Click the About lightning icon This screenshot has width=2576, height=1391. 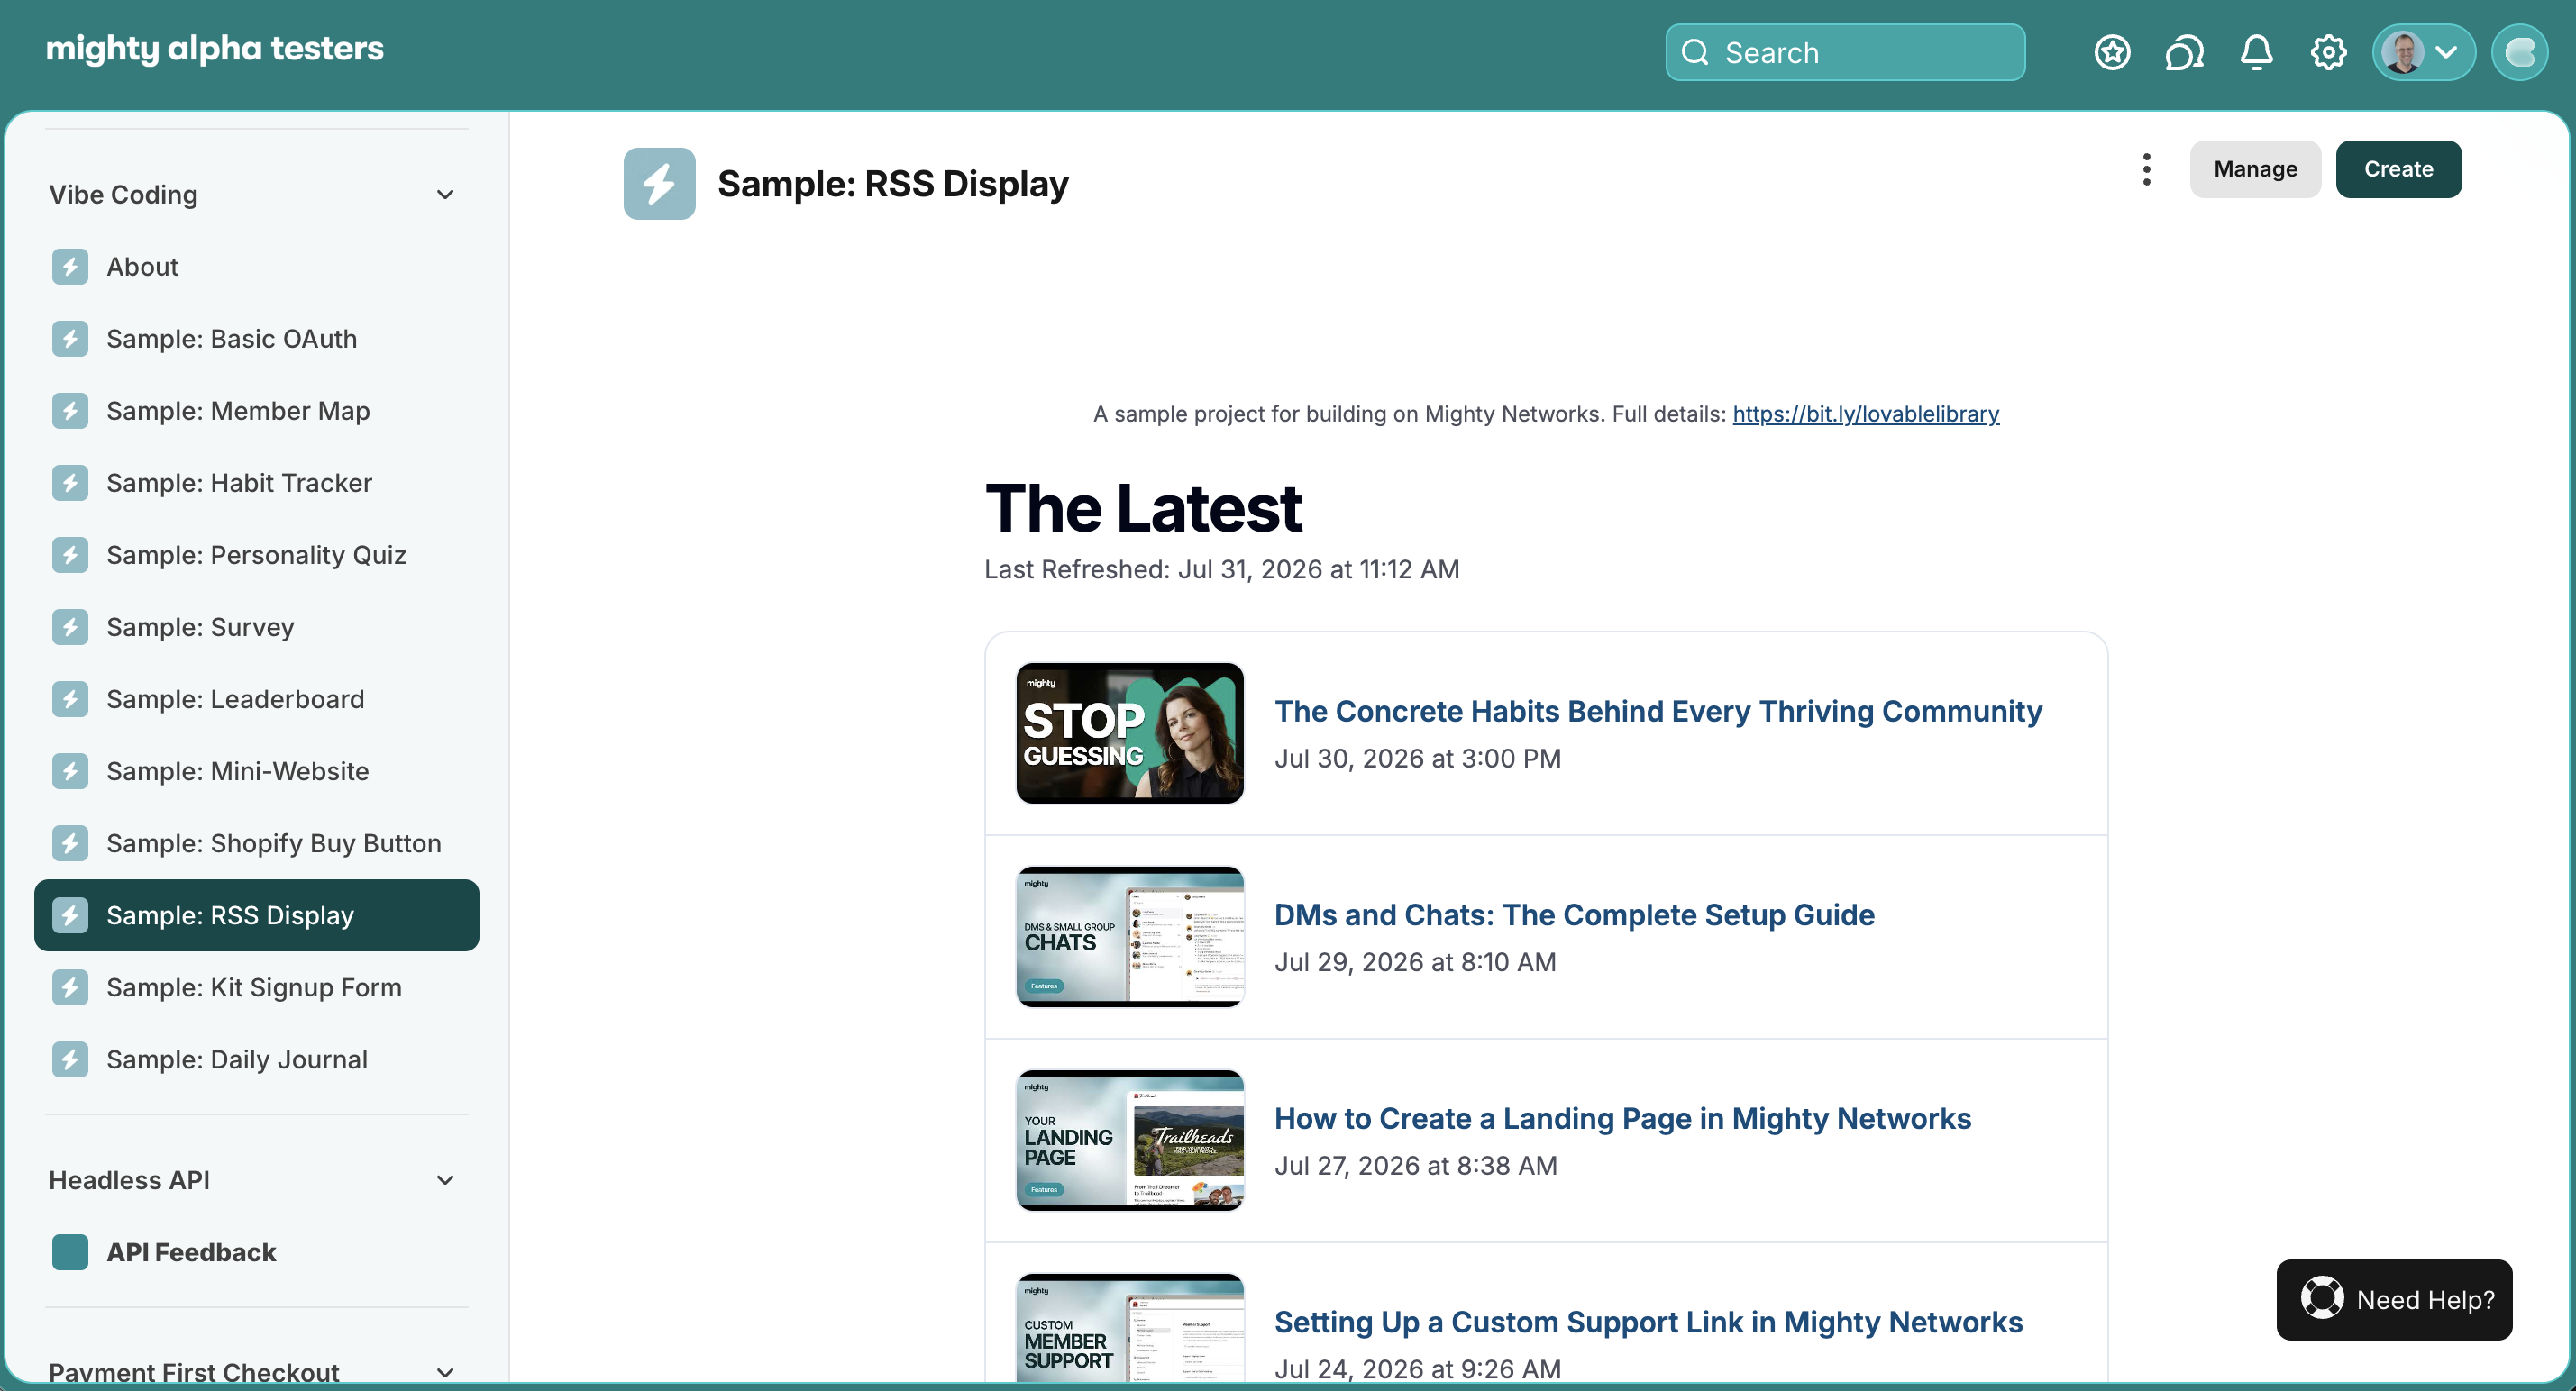[x=70, y=267]
